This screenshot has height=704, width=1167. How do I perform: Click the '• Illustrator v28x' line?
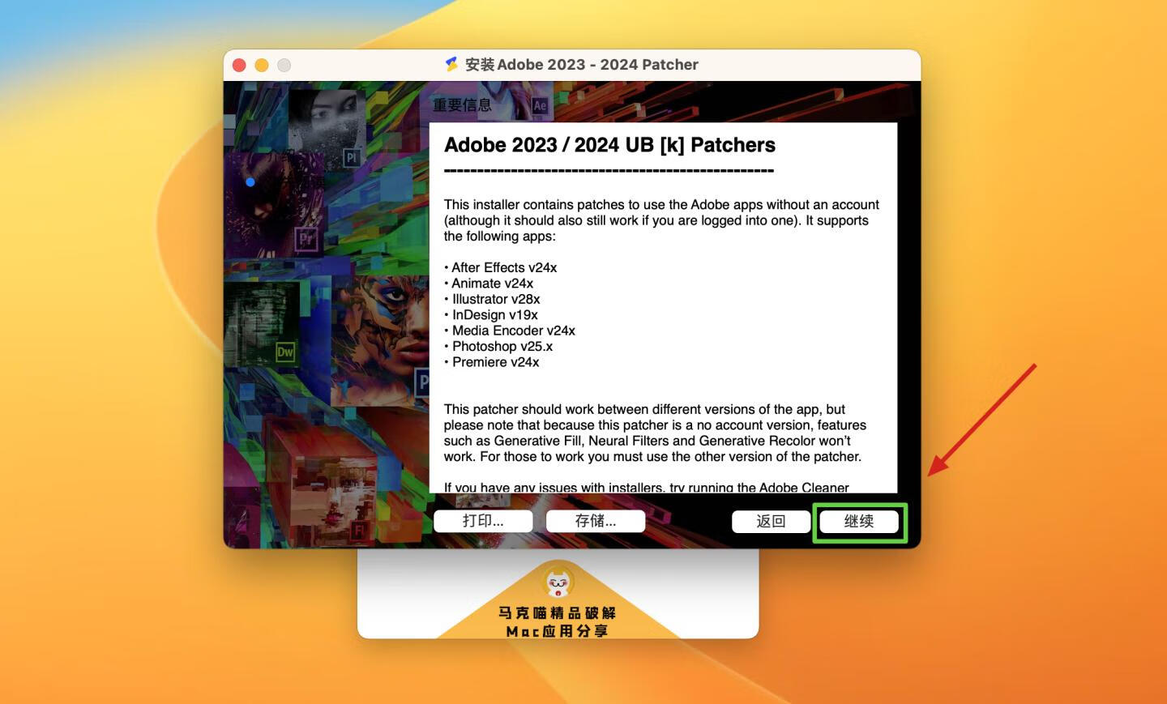click(492, 299)
